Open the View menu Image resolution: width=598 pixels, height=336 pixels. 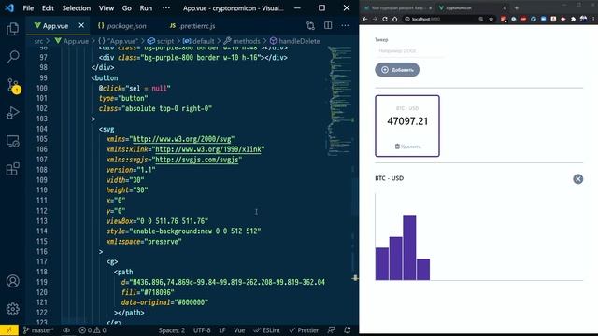(107, 8)
